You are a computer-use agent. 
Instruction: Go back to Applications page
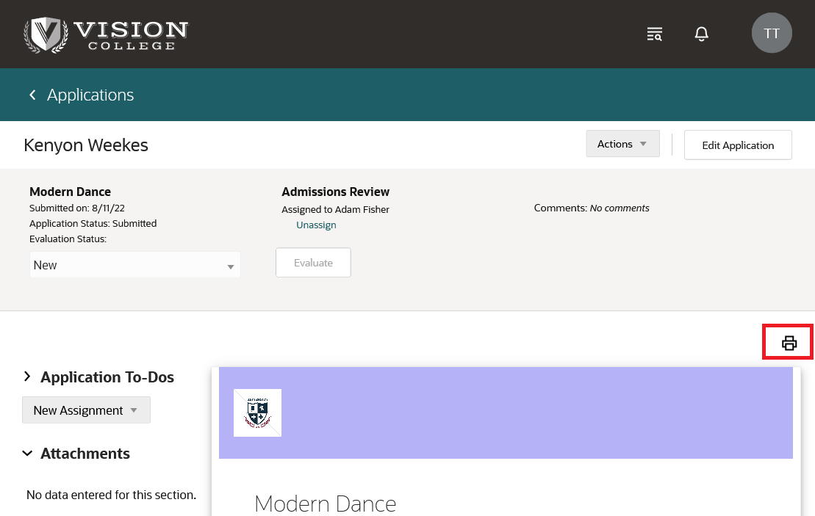90,95
